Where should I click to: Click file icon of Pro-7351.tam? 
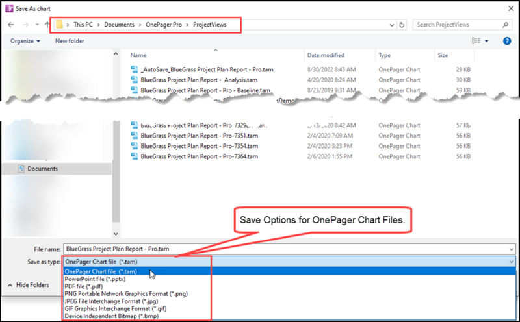click(135, 136)
